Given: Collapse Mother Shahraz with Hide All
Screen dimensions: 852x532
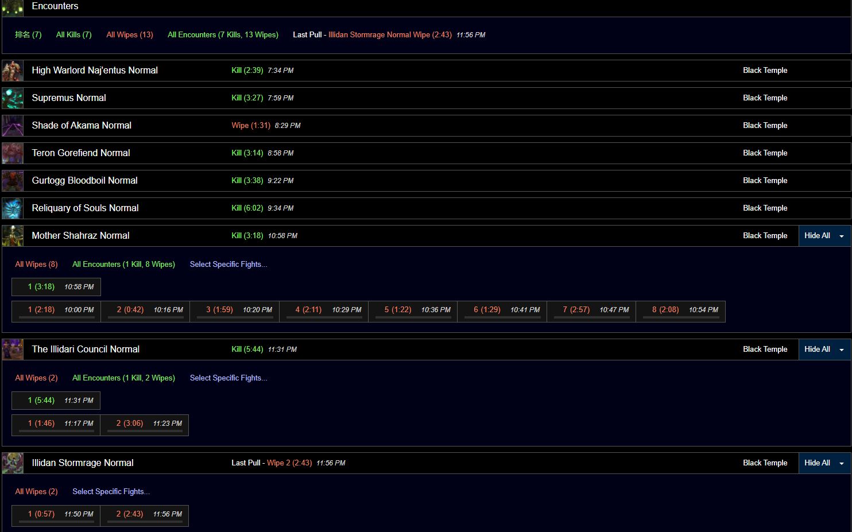Looking at the screenshot, I should coord(824,236).
